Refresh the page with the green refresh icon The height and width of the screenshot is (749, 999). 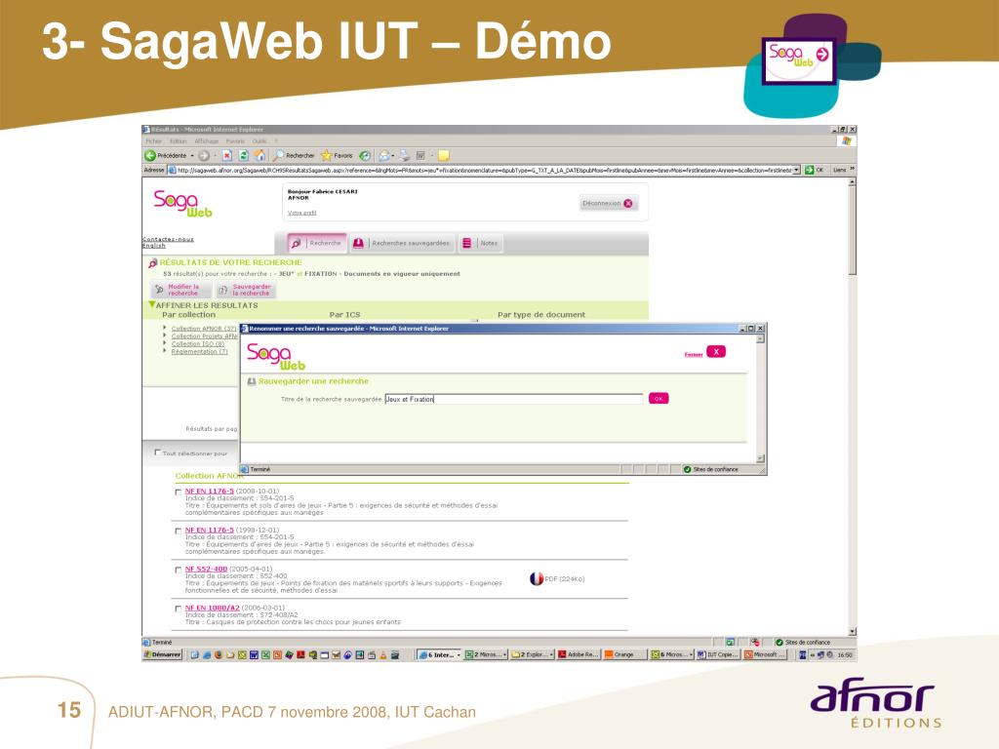click(x=243, y=155)
